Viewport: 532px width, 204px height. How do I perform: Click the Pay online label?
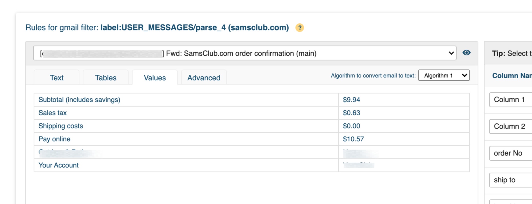click(54, 139)
